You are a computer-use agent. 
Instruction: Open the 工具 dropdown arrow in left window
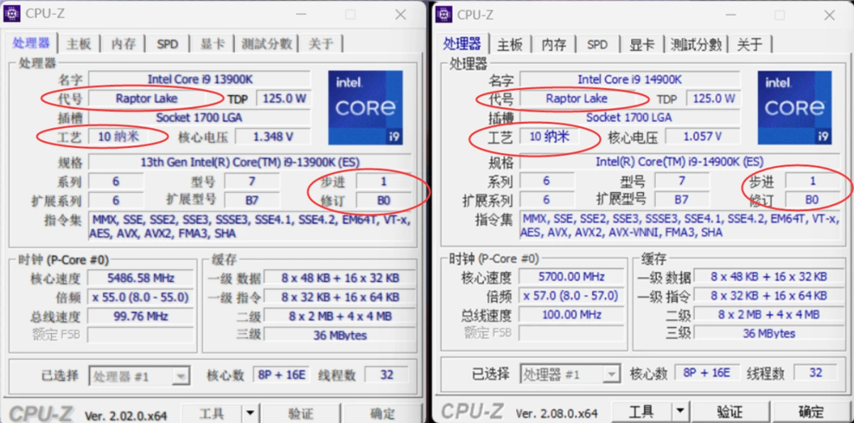pyautogui.click(x=250, y=413)
